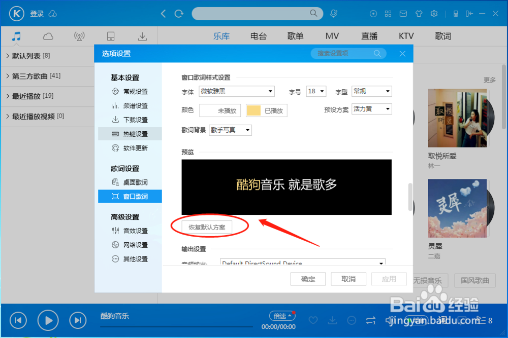Switch to the MV tab
Image resolution: width=508 pixels, height=338 pixels.
[x=332, y=36]
